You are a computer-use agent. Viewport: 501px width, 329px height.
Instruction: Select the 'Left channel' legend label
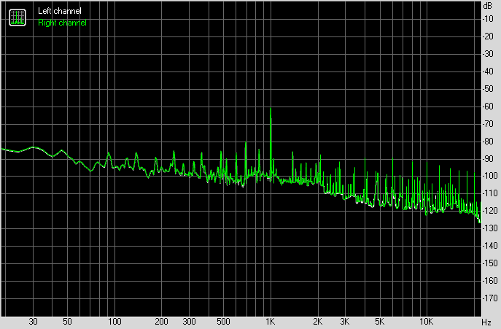[60, 11]
